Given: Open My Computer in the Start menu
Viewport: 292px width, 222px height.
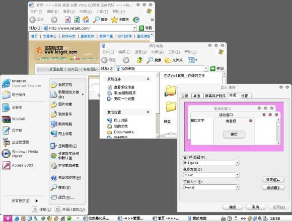Looking at the screenshot, I should pyautogui.click(x=61, y=124).
